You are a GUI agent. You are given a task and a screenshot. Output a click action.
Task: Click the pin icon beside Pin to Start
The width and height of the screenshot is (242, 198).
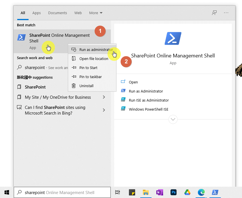(x=74, y=68)
